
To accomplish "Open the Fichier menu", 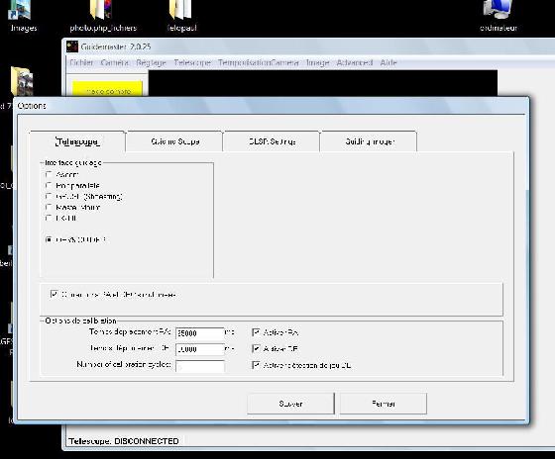I will coord(81,63).
